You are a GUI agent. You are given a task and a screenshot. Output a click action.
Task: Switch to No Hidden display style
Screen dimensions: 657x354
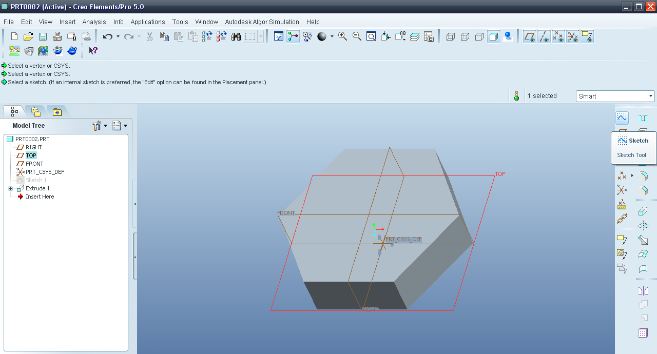tap(479, 36)
